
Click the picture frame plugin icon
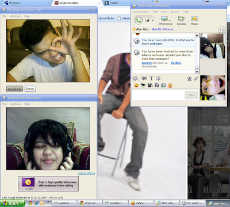click(163, 85)
